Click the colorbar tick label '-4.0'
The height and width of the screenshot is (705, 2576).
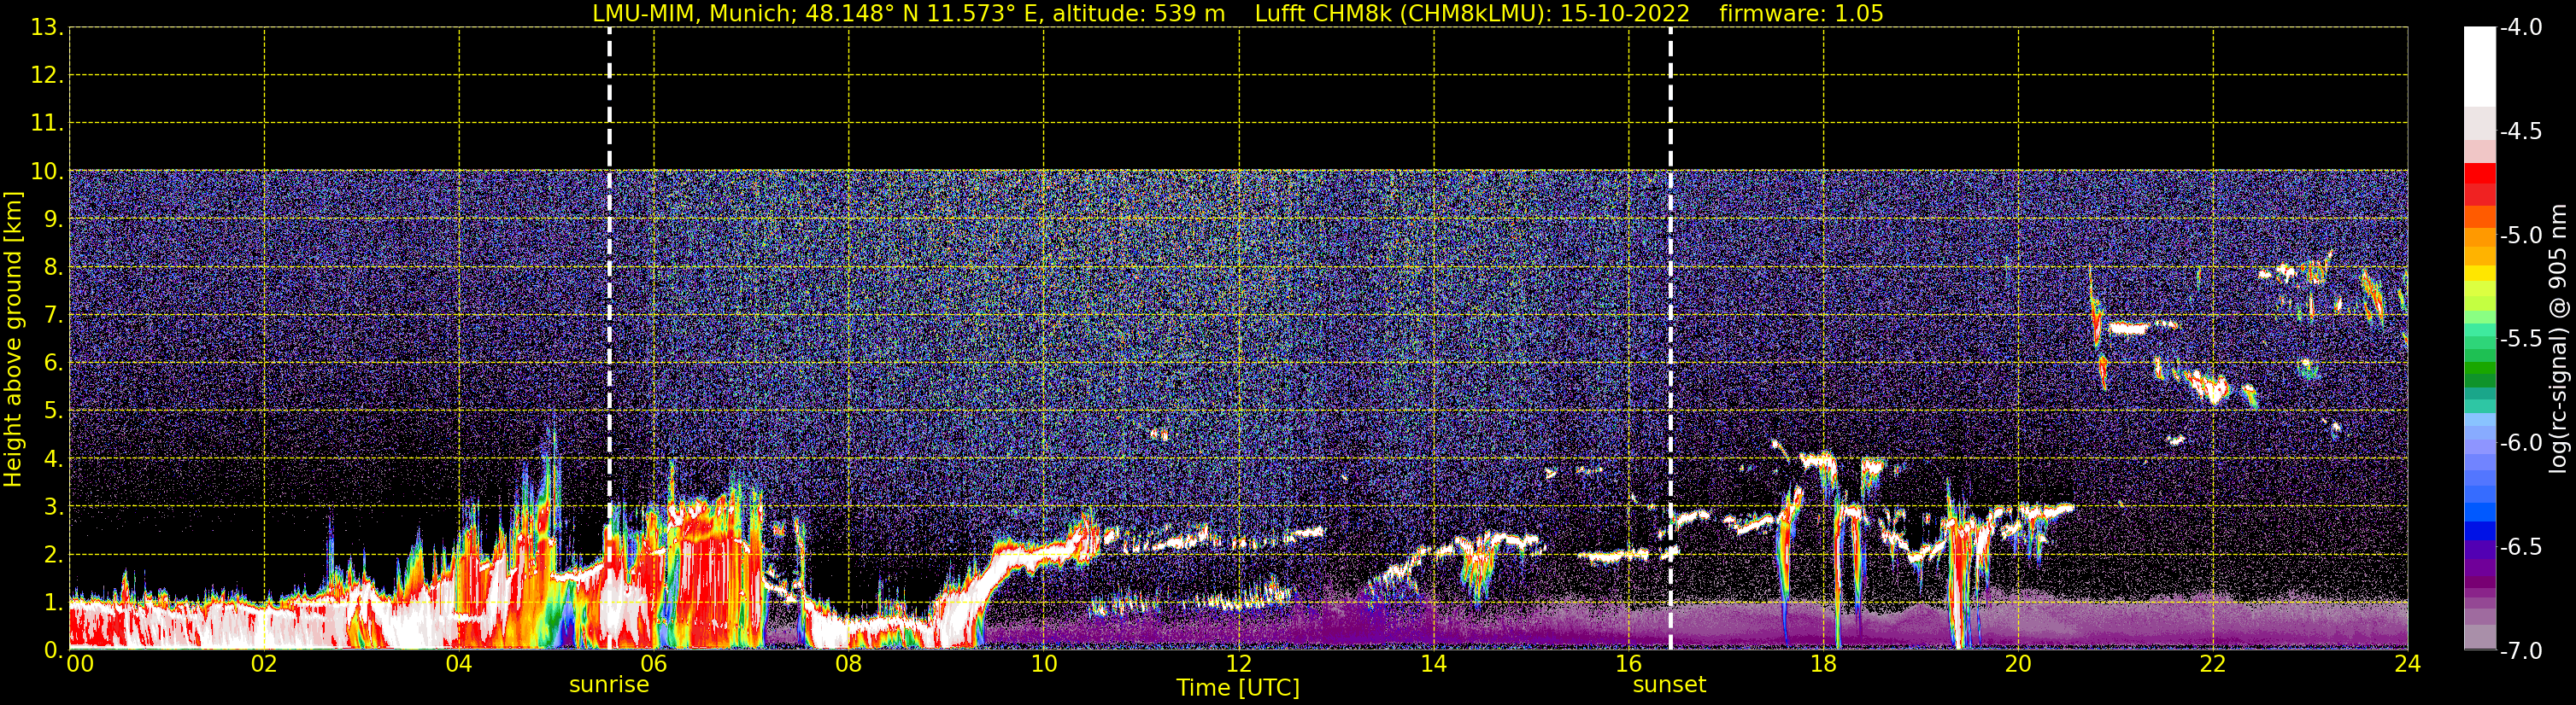2521,27
